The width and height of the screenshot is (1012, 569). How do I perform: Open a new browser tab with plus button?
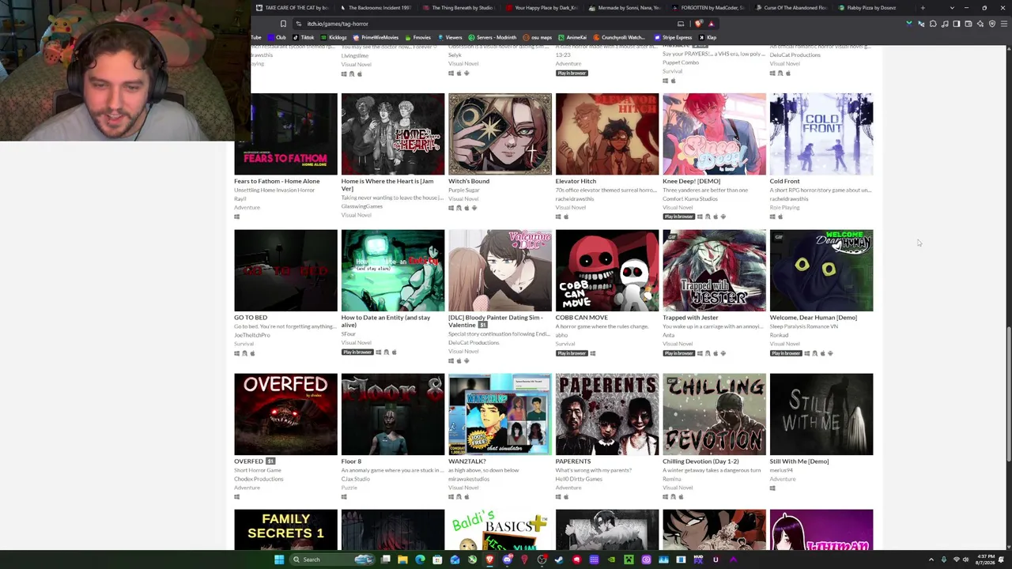pyautogui.click(x=922, y=8)
